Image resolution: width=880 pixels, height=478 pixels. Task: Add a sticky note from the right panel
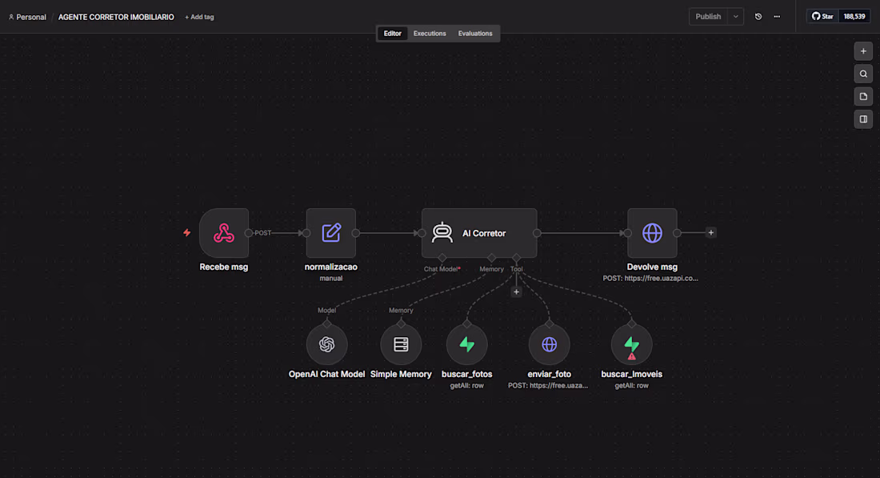point(863,97)
